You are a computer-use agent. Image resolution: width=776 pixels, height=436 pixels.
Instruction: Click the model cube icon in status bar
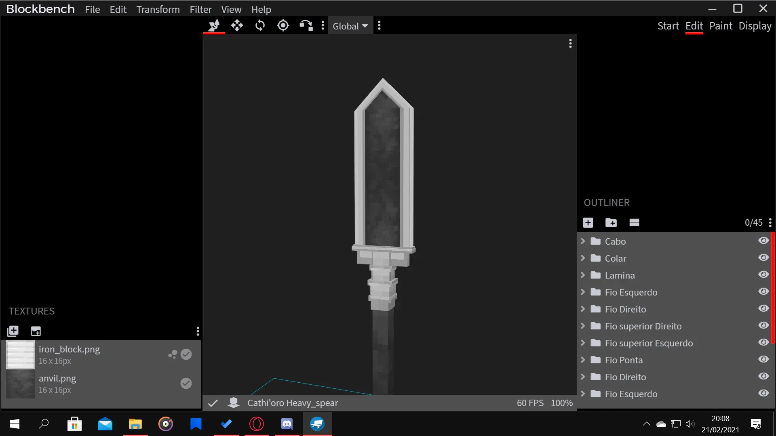tap(234, 402)
